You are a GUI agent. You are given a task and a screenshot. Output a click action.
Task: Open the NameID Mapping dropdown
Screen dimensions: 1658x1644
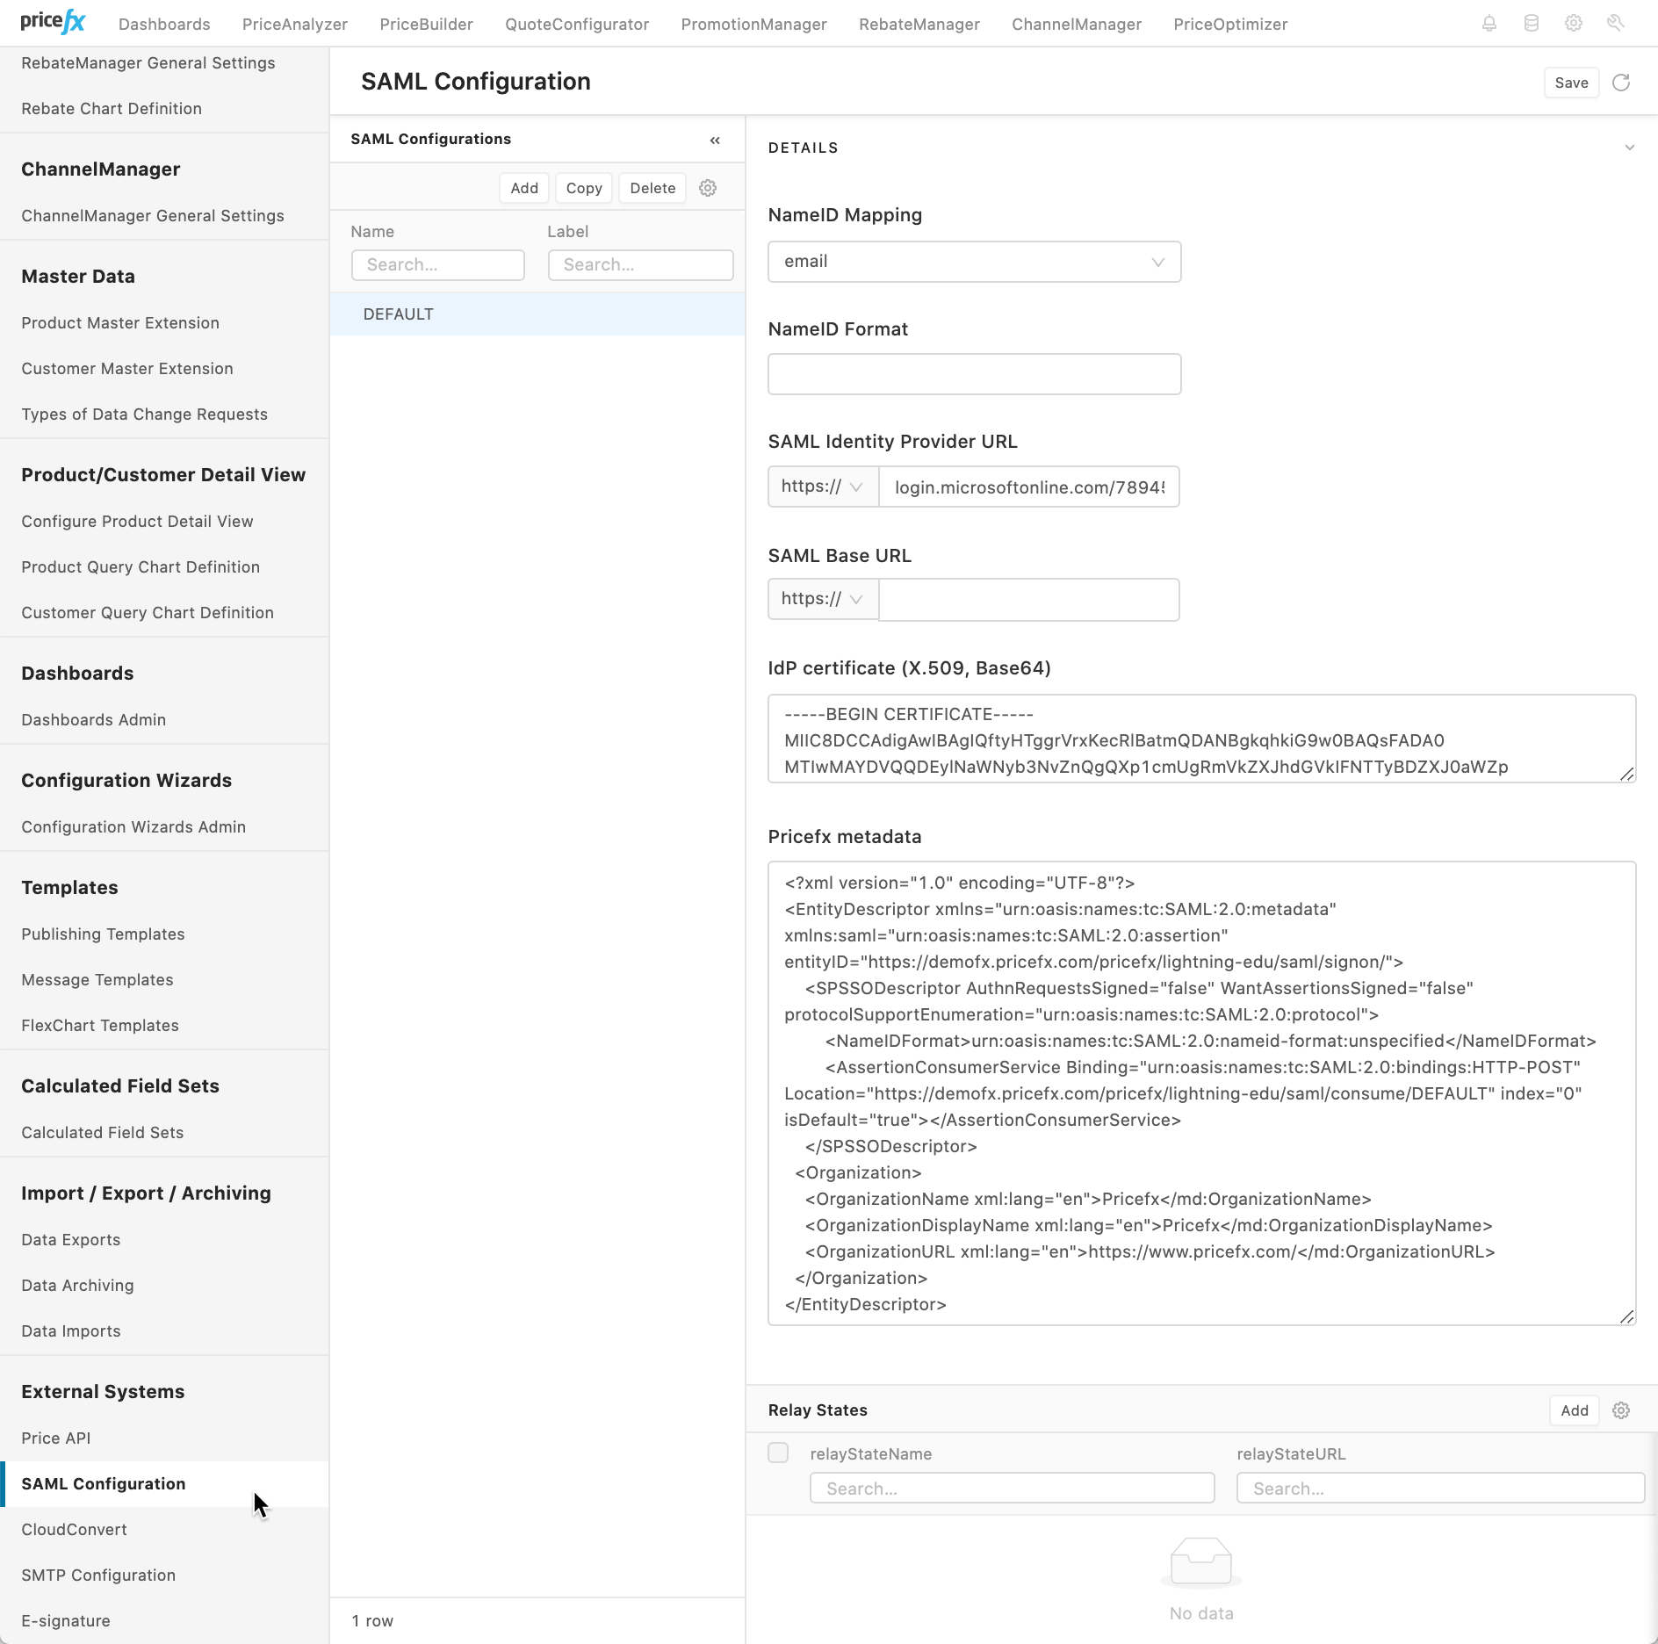click(973, 261)
